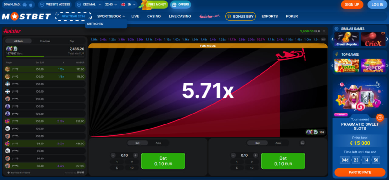Increase left panel bet with plus icon

(136, 155)
